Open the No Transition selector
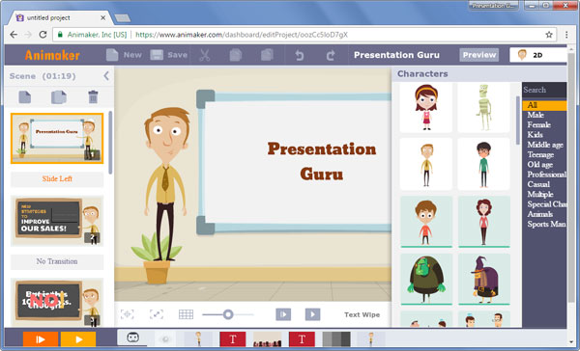The image size is (580, 351). (x=57, y=261)
